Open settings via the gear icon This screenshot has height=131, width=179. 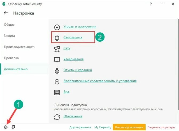point(6,127)
